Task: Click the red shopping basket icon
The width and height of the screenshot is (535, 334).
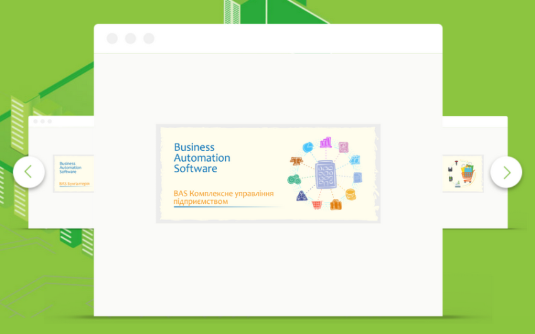Action: (x=317, y=204)
